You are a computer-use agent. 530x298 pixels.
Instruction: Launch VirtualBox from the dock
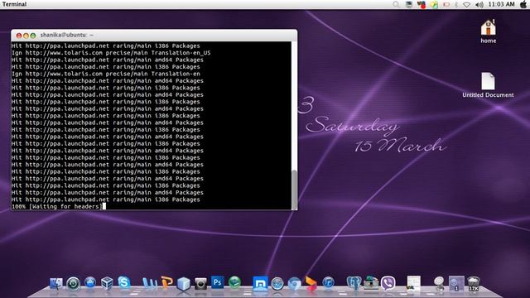pos(107,283)
